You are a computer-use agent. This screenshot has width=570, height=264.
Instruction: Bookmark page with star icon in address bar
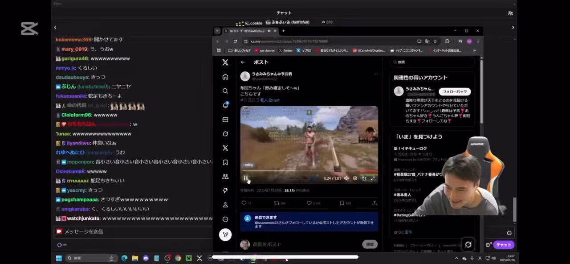(x=435, y=41)
